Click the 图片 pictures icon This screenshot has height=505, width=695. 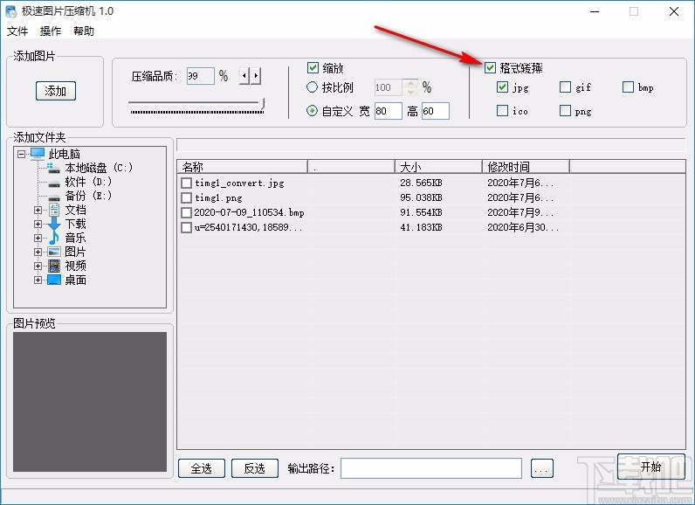click(53, 252)
